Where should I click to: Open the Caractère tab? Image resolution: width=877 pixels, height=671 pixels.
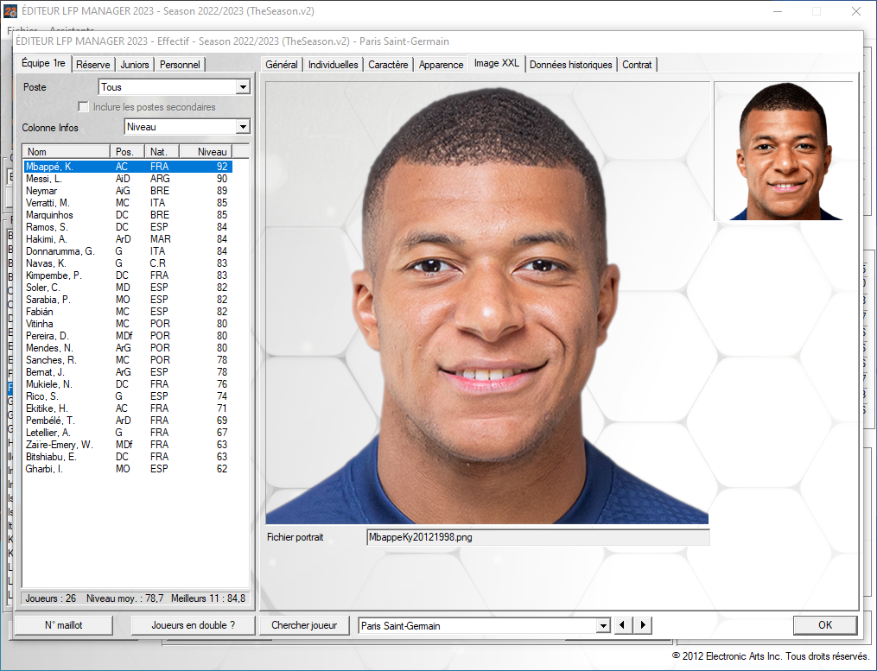pos(388,64)
